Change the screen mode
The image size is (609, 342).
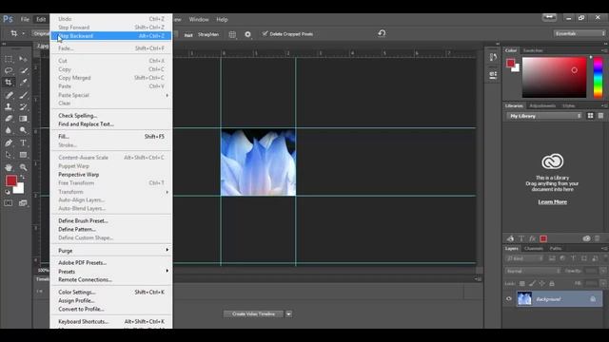[x=23, y=203]
